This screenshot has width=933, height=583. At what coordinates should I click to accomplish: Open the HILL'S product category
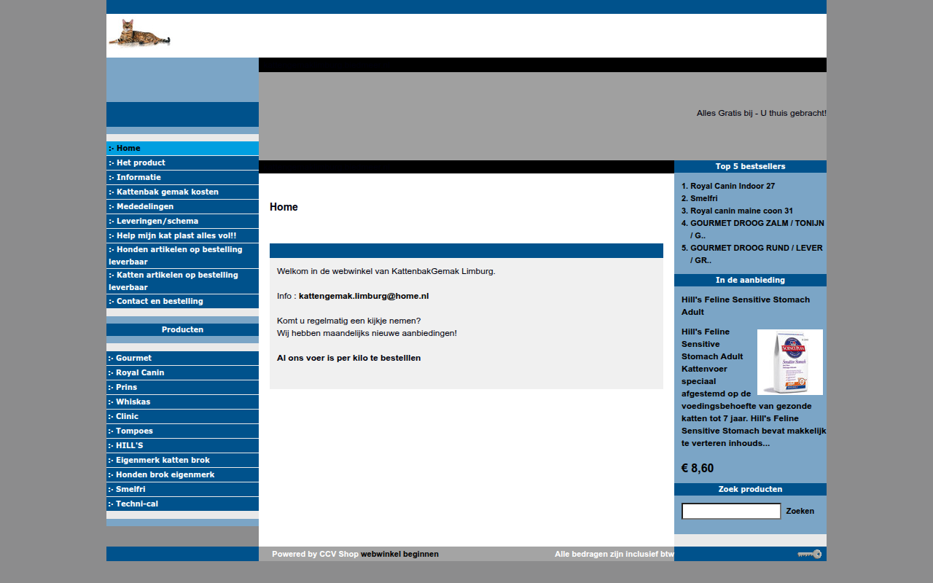click(x=182, y=446)
